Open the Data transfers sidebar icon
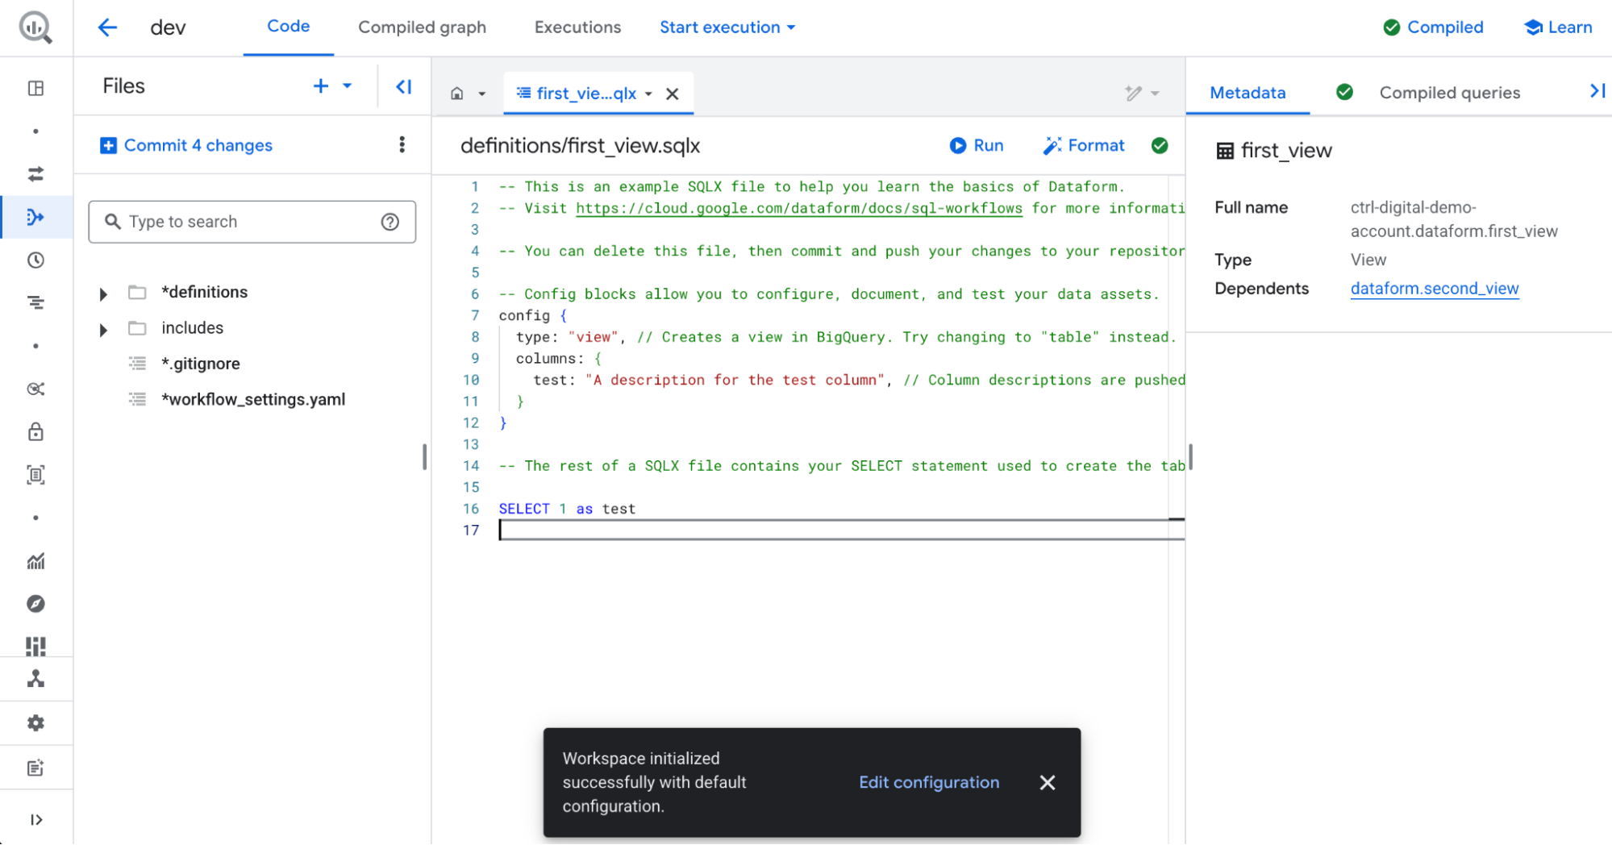Screen dimensions: 1612x845 (35, 174)
